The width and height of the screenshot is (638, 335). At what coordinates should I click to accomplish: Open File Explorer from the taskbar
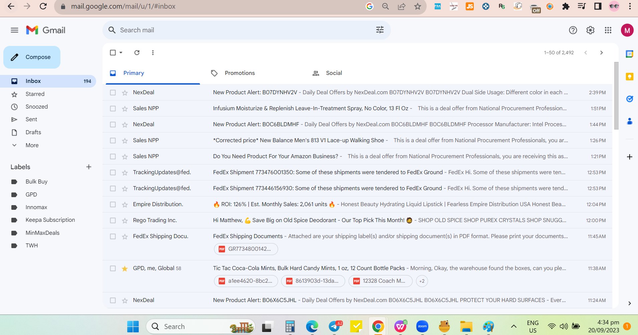tap(466, 326)
